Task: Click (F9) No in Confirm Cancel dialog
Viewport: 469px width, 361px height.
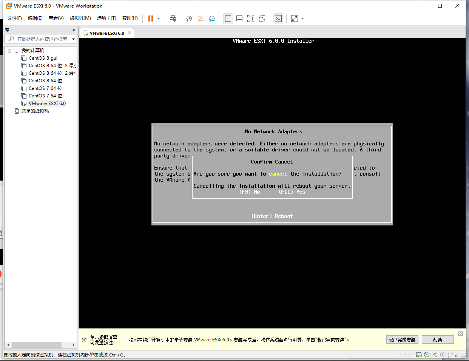Action: click(250, 192)
